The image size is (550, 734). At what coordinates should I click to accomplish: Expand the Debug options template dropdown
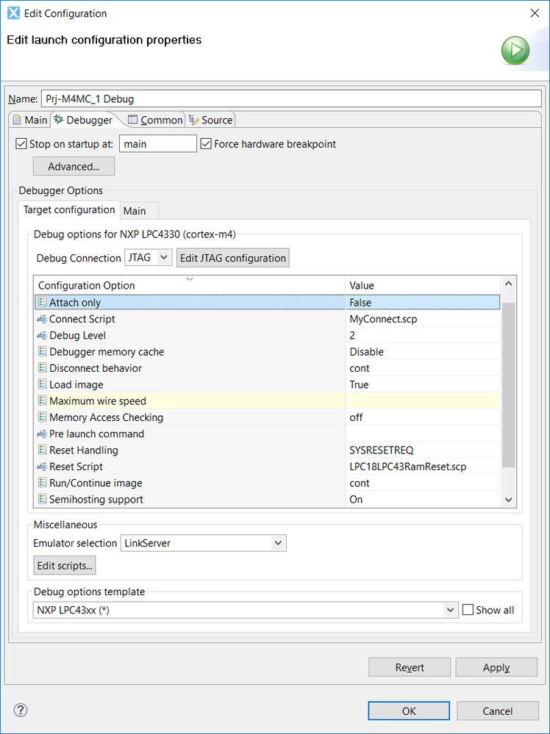(451, 610)
